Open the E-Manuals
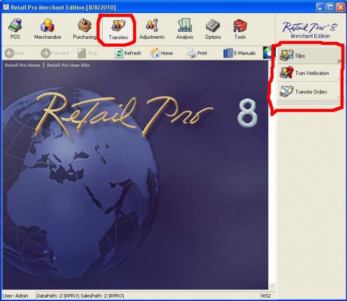 pos(239,53)
